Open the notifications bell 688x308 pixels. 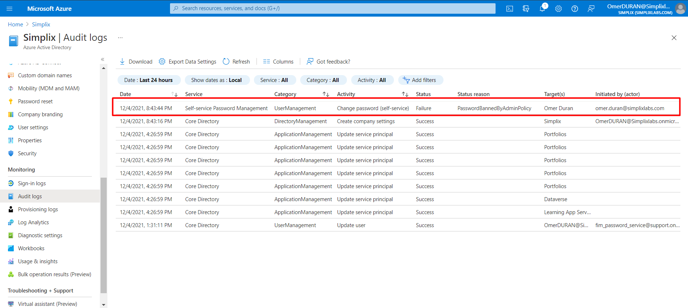point(542,9)
